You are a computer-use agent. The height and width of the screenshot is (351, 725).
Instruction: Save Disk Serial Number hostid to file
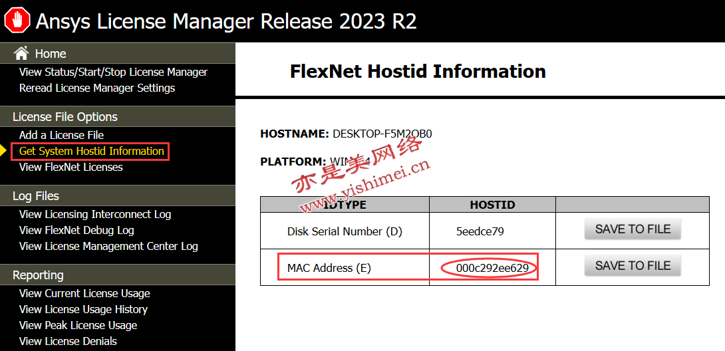pos(633,229)
